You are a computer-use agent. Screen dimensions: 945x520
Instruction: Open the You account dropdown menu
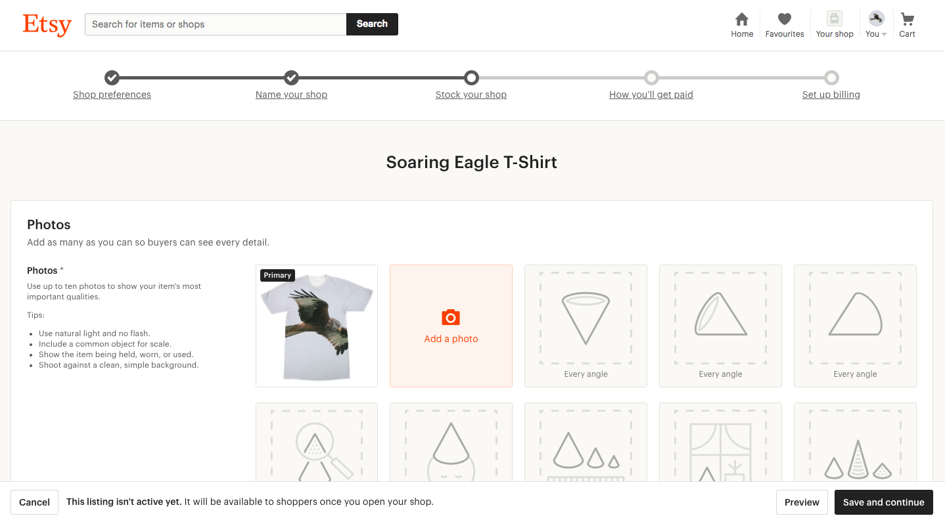[x=875, y=20]
